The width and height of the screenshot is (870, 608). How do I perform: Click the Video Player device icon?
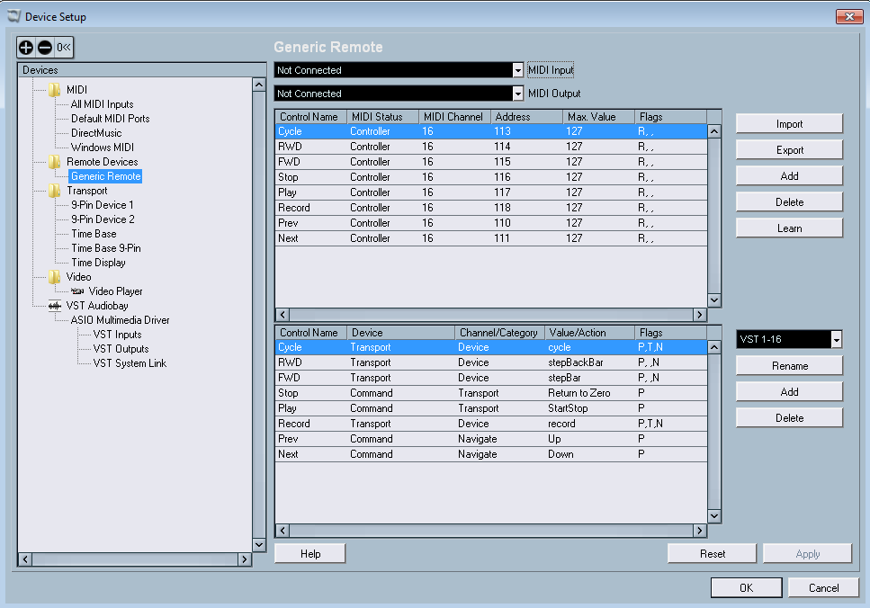click(x=77, y=291)
